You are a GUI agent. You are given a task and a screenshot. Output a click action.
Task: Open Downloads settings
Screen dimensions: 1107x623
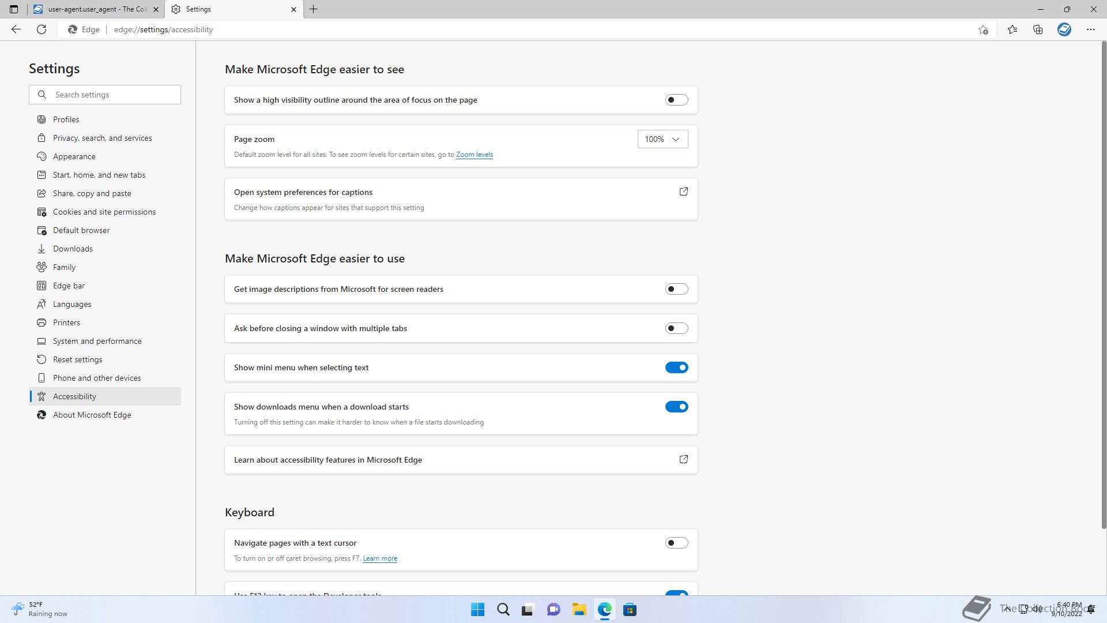[105, 249]
